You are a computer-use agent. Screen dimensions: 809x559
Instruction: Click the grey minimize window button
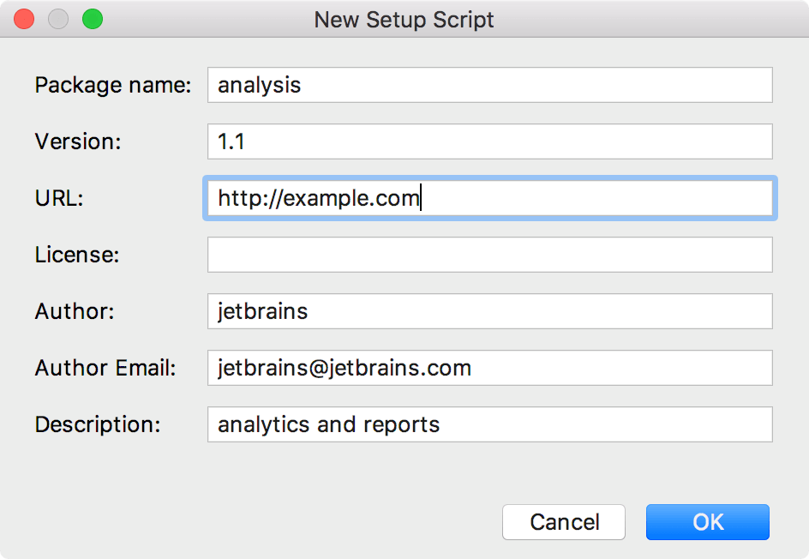[57, 18]
